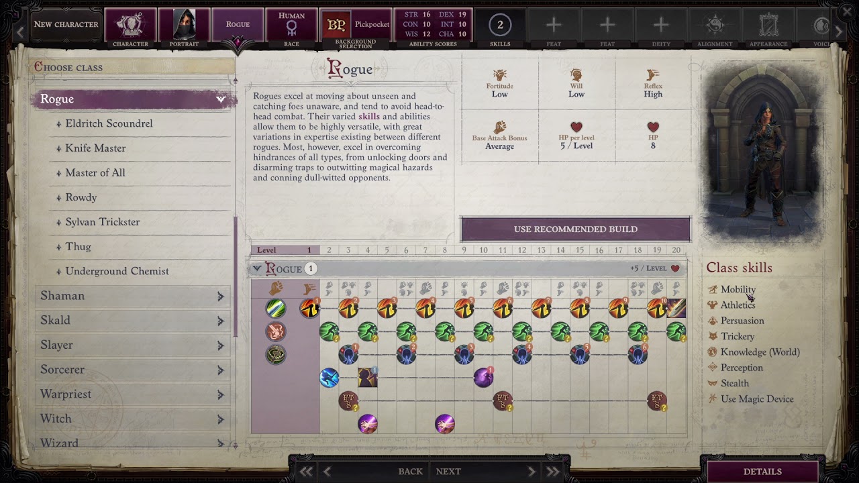
Task: Click the green-blue slash feature icon in left column
Action: 276,308
